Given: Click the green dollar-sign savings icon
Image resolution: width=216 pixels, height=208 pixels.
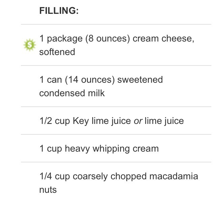Looking at the screenshot, I should pyautogui.click(x=30, y=45).
